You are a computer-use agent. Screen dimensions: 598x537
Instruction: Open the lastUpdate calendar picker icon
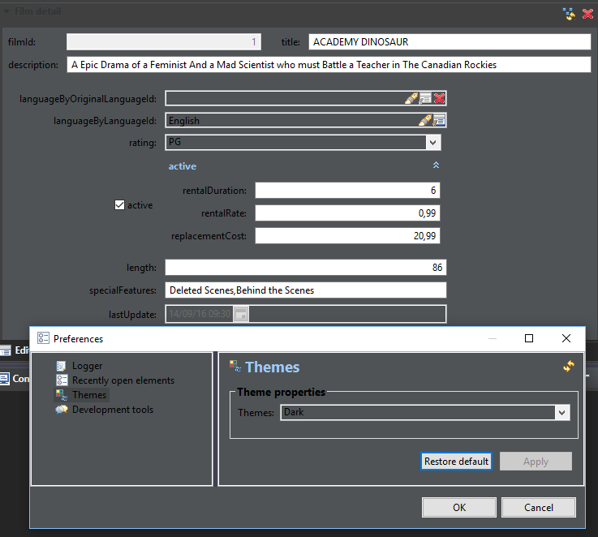(241, 314)
